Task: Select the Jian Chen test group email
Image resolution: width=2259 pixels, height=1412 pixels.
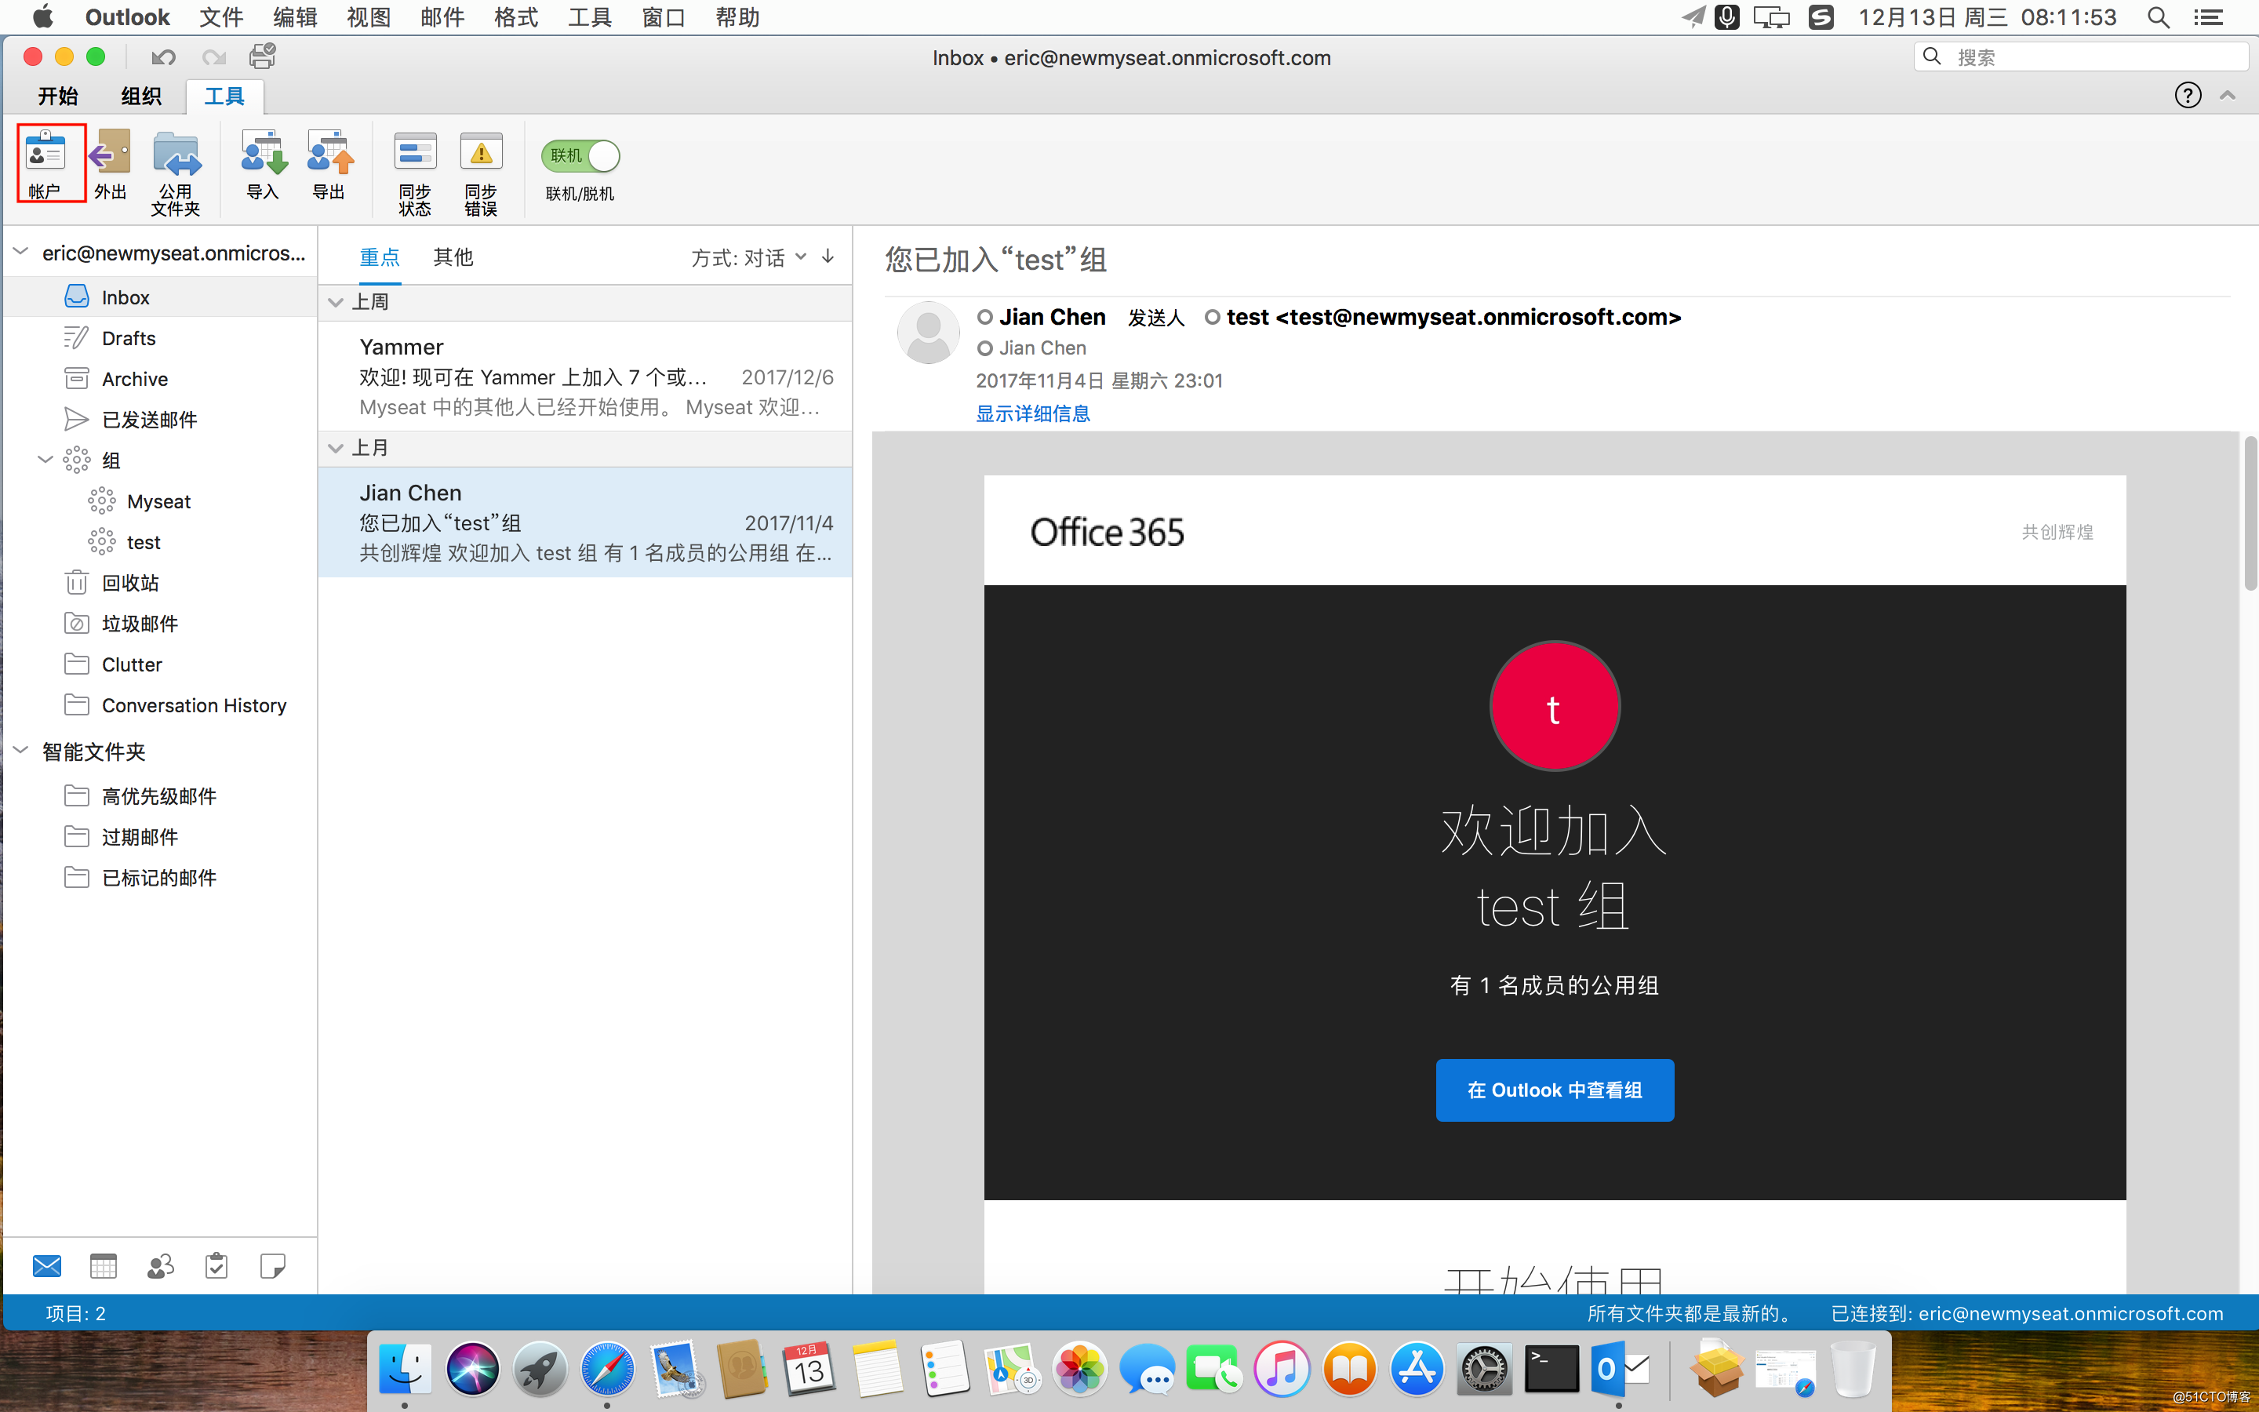Action: (585, 522)
